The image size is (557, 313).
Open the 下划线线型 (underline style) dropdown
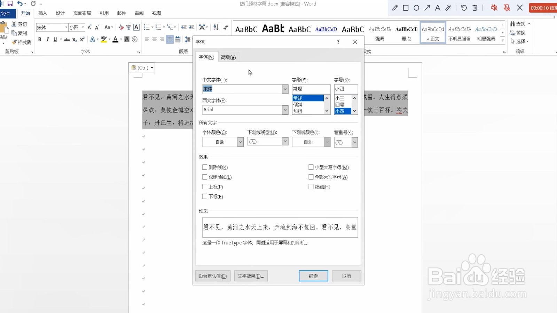click(285, 141)
